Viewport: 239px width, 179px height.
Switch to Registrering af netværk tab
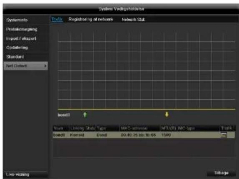pos(91,19)
